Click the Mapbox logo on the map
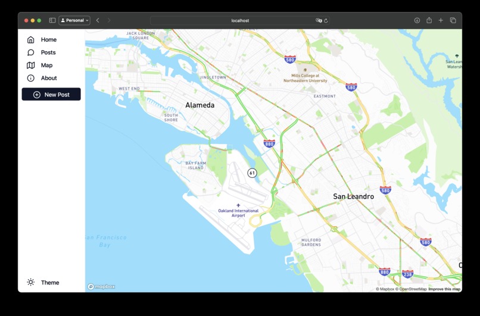Screen dimensions: 480x316 101,286
